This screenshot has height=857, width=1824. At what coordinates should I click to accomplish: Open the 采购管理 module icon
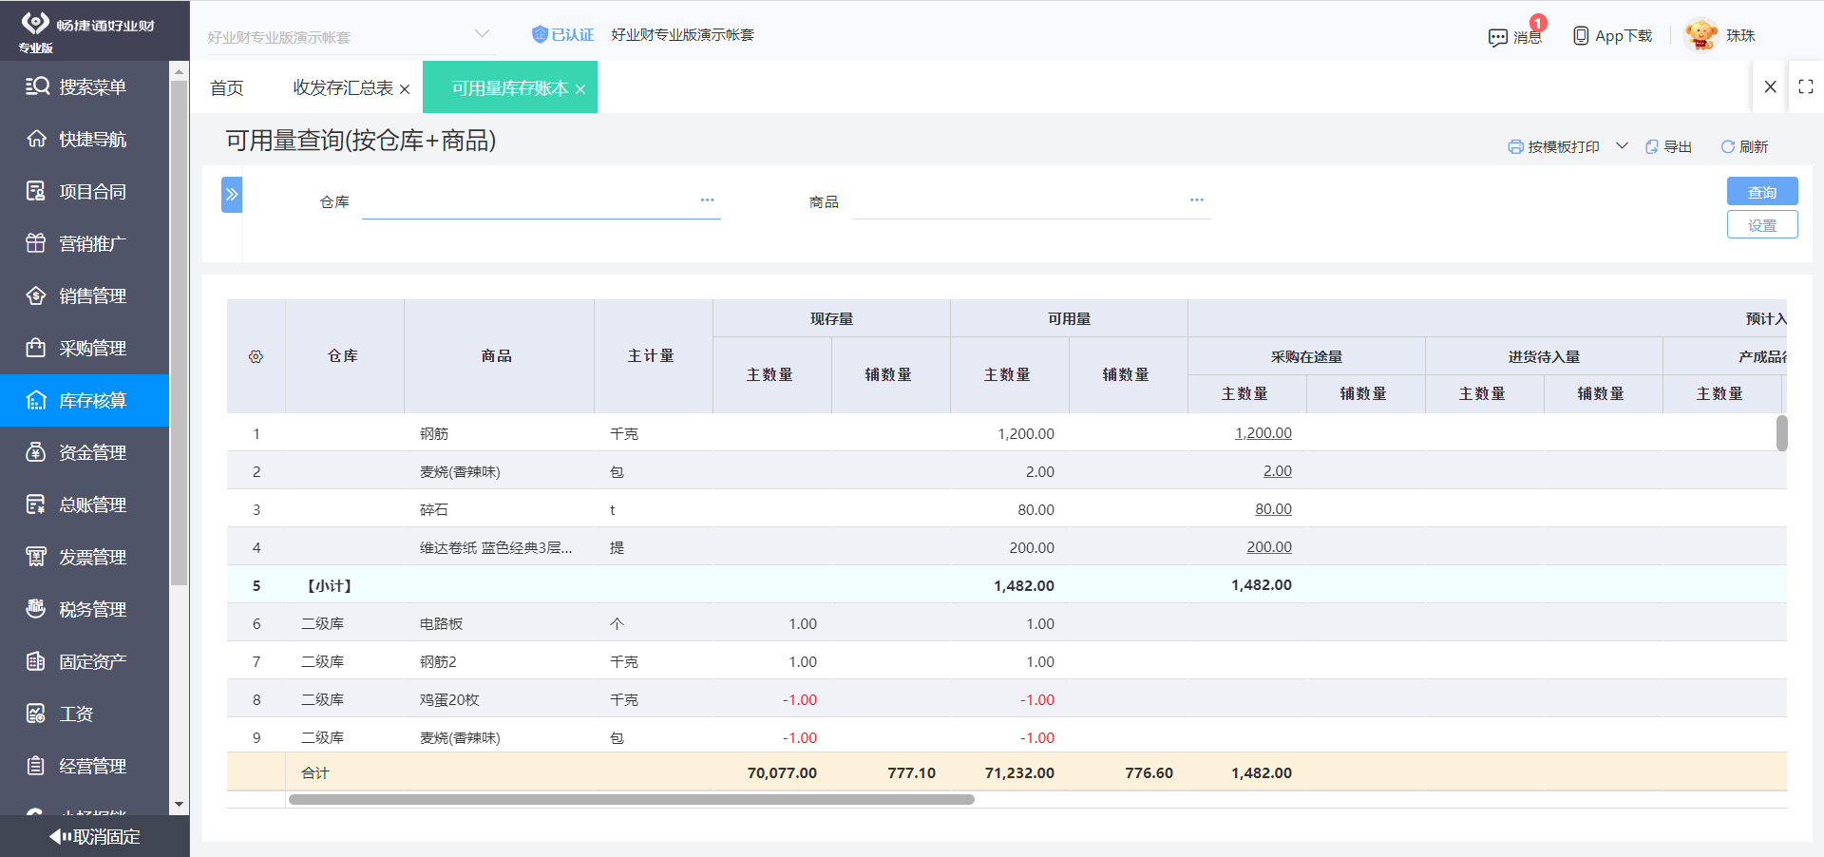pyautogui.click(x=36, y=348)
